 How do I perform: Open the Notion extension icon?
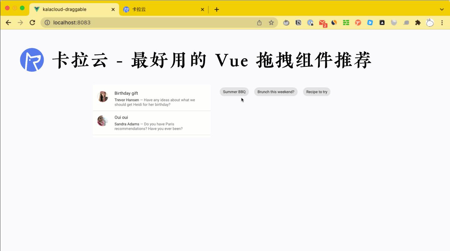[298, 22]
